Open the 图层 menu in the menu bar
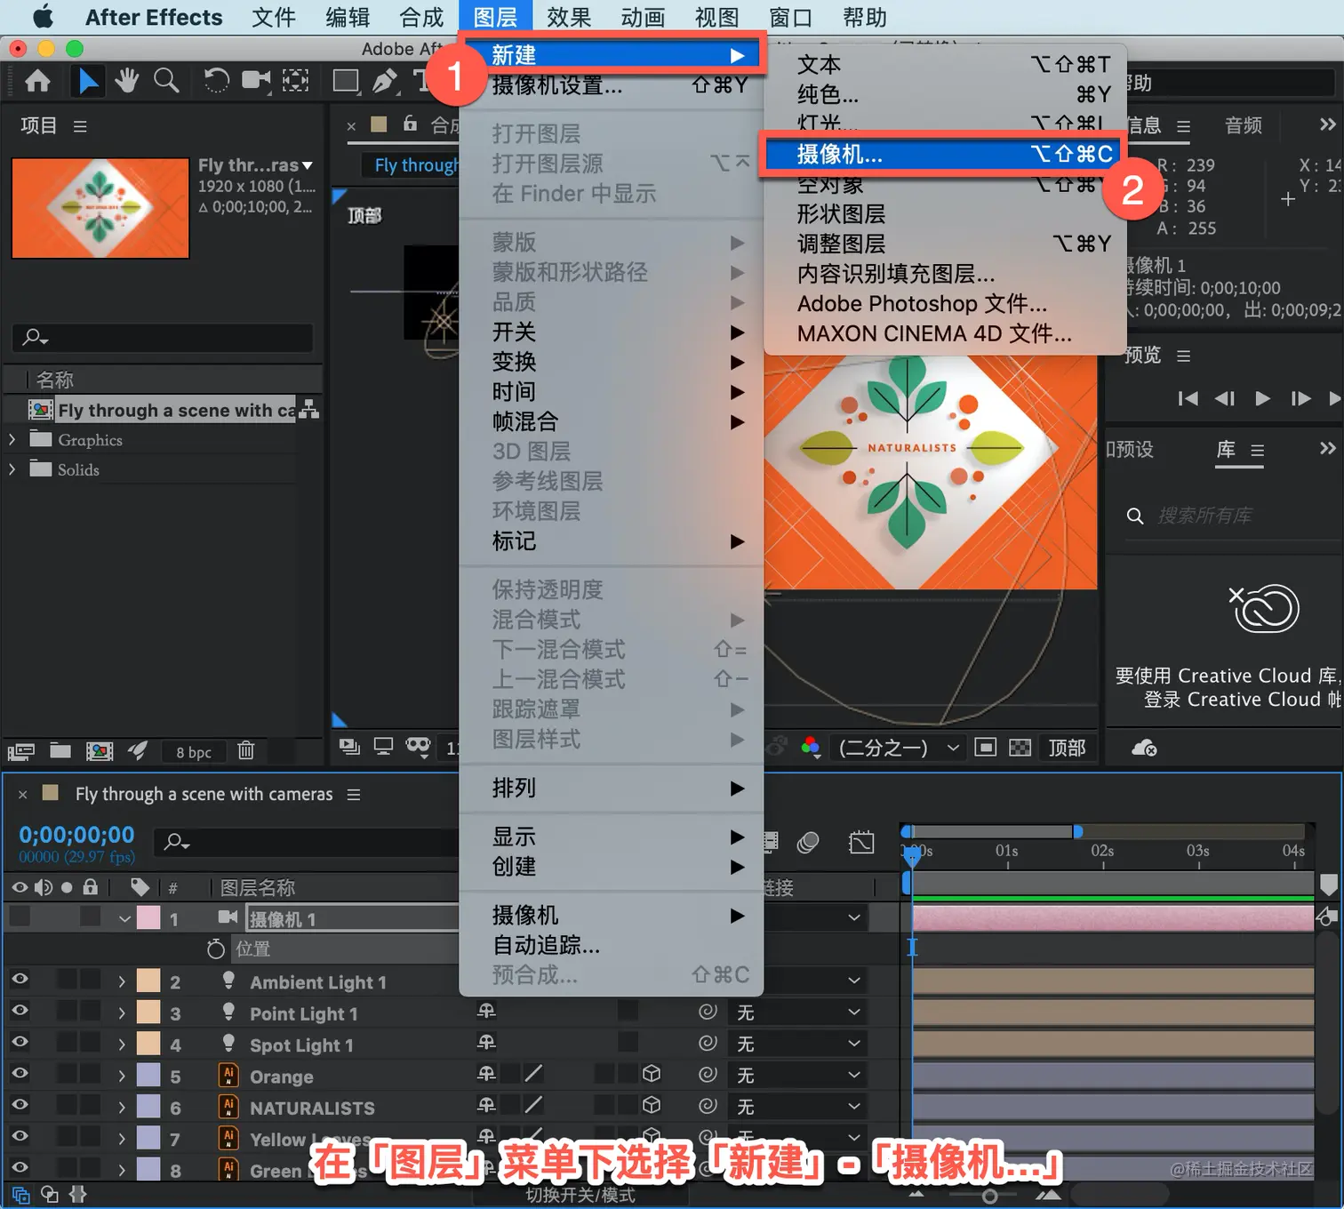 [495, 17]
